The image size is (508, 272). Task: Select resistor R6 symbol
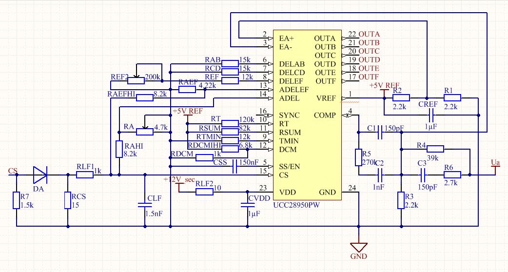452,175
